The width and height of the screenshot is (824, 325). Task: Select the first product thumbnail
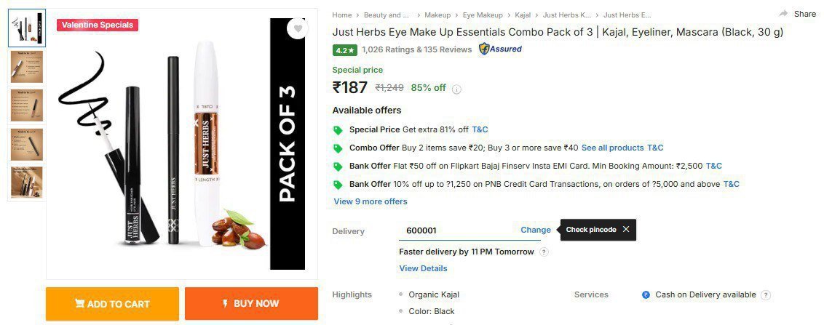[x=27, y=28]
